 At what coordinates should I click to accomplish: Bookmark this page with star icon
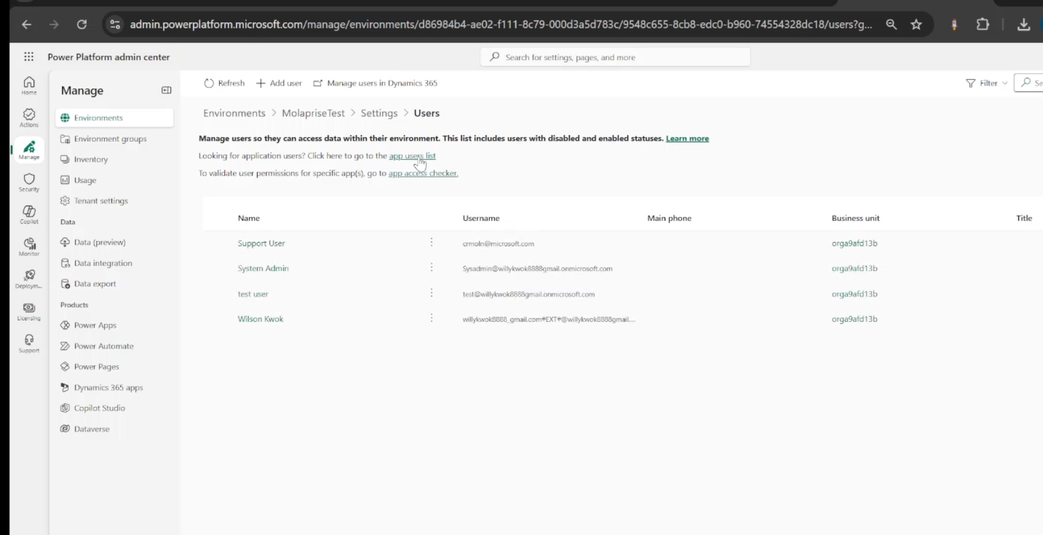tap(917, 25)
